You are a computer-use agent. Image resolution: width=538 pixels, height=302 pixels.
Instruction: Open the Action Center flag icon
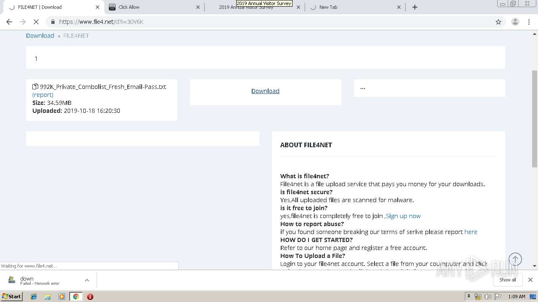498,297
